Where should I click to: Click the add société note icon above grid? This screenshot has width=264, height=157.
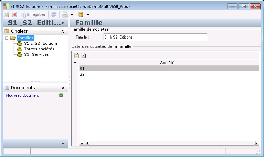(x=76, y=55)
